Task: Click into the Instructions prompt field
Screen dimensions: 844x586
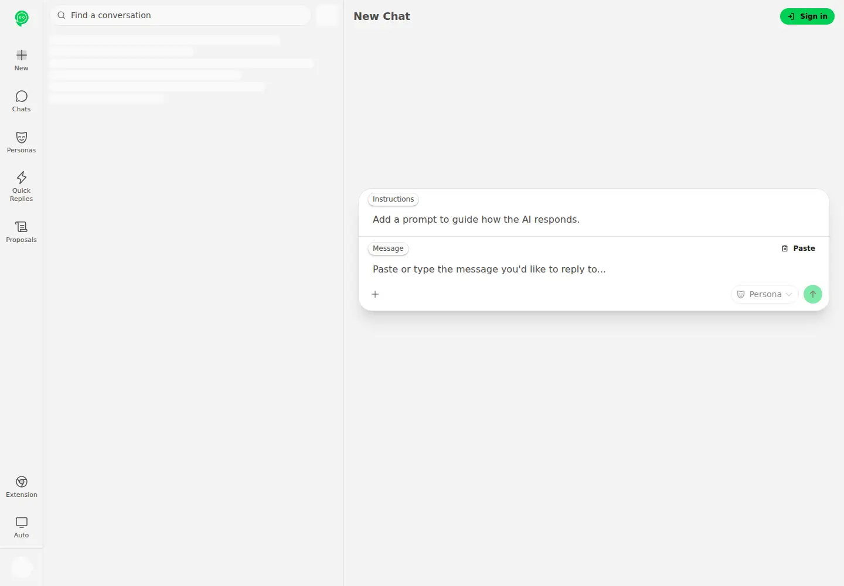Action: (594, 220)
